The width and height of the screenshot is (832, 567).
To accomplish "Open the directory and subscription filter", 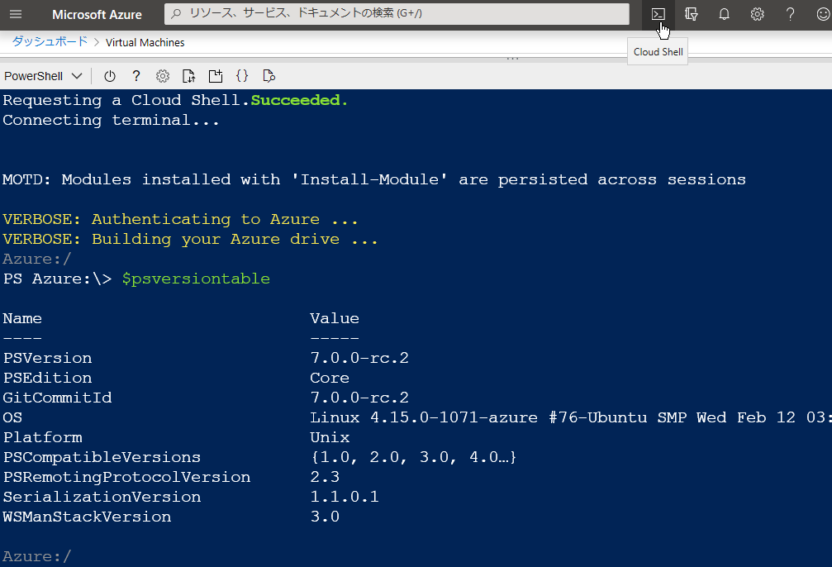I will tap(691, 14).
